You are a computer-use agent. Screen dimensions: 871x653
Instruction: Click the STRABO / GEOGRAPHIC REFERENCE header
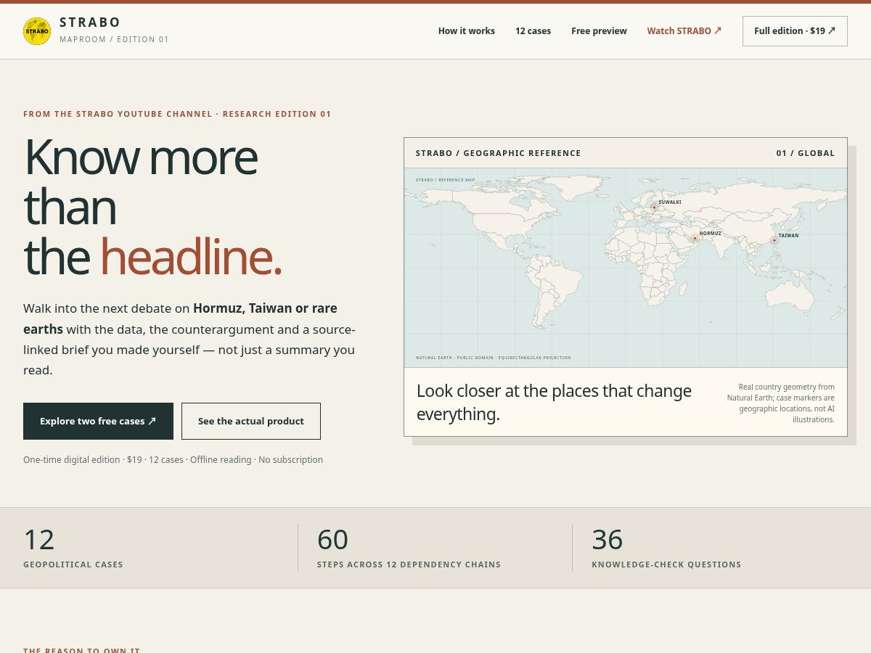498,153
